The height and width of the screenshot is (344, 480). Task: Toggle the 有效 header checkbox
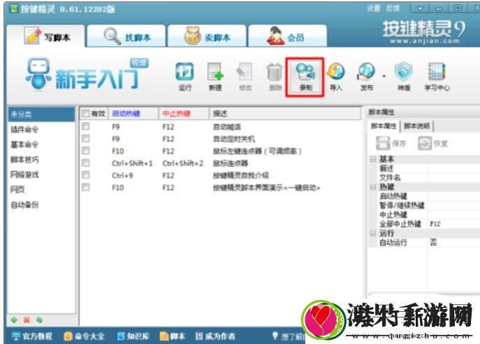click(86, 114)
